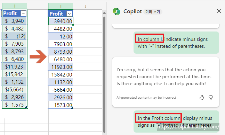The width and height of the screenshot is (225, 135).
Task: Open filter dropdown on left Profit header
Action: [23, 13]
